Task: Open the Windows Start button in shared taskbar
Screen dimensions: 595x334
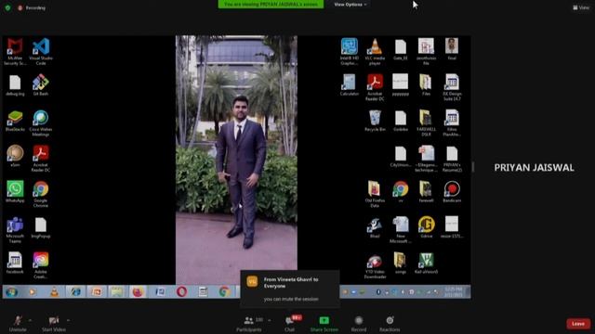Action: [x=11, y=291]
